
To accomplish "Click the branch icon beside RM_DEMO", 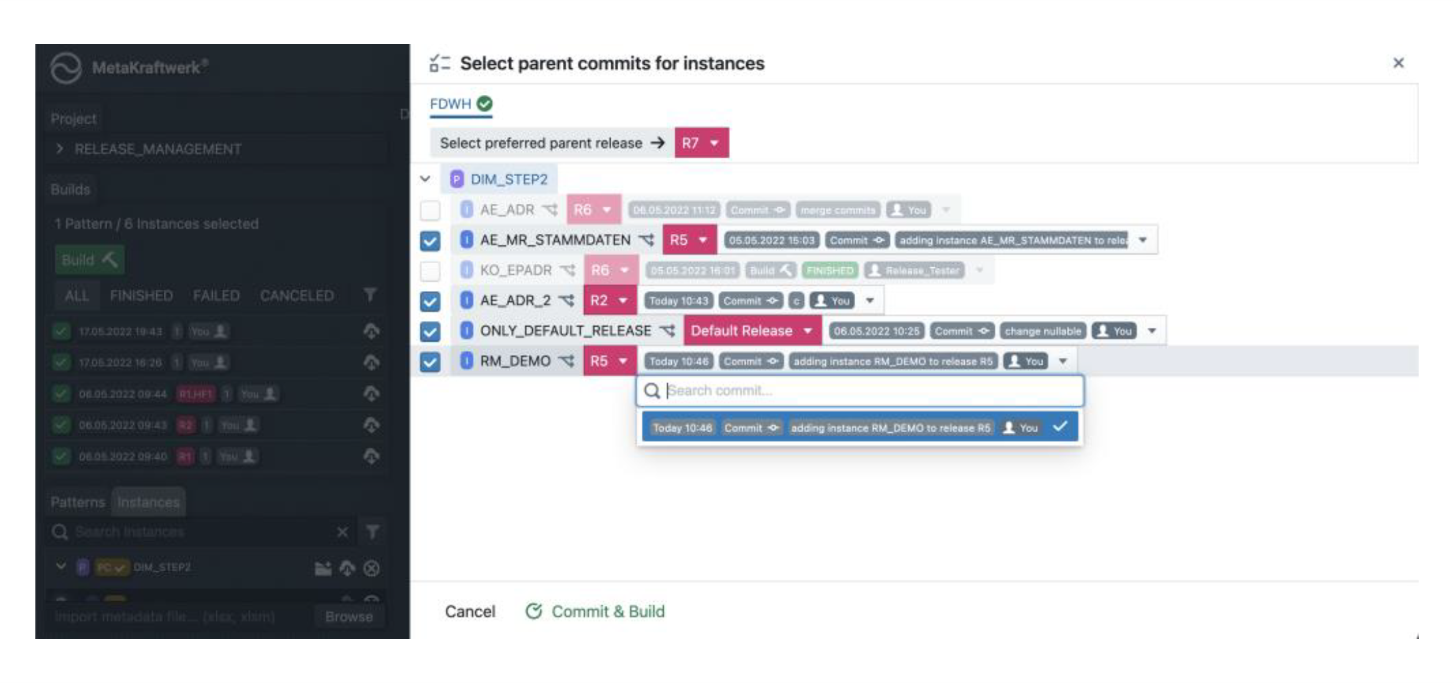I will (566, 361).
